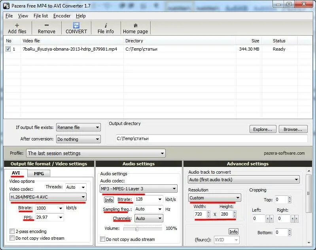Click the cropping Left value field
Screen dimensions: 316x250
tap(259, 218)
